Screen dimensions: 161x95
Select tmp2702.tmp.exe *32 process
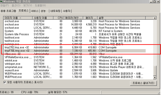(75, 47)
